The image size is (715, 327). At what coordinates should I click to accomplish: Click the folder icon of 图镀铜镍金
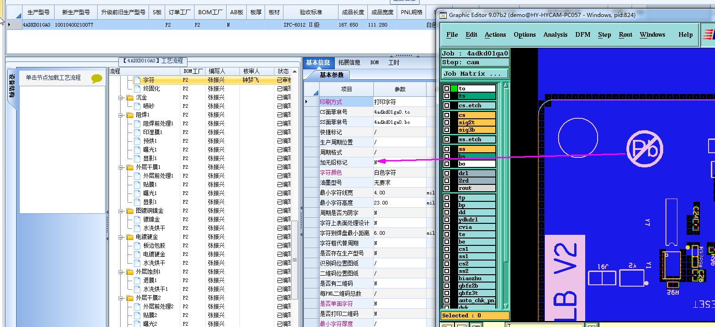(130, 211)
